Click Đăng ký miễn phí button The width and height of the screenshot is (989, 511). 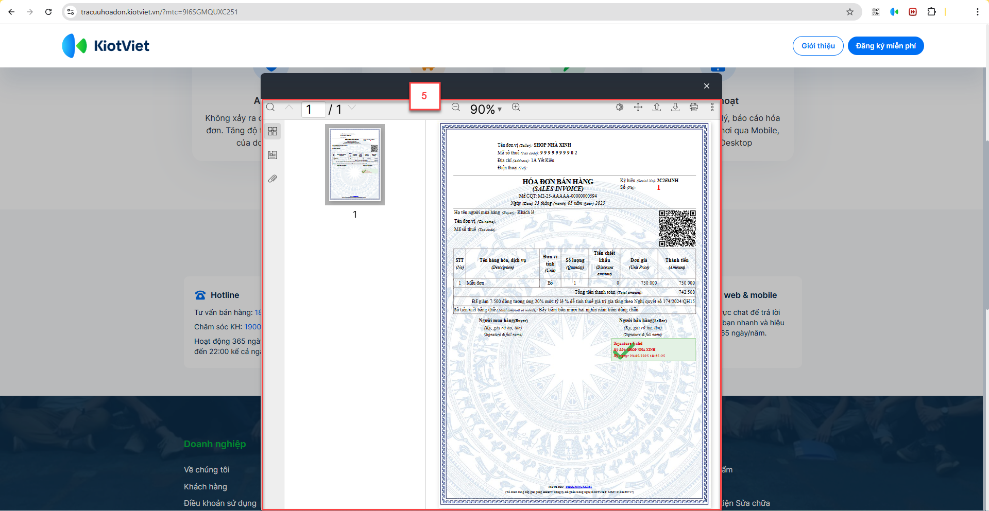[x=885, y=46]
